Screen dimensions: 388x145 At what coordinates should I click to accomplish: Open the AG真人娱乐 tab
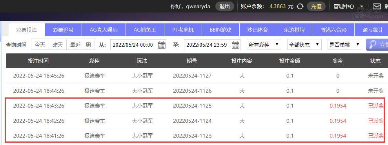point(104,30)
